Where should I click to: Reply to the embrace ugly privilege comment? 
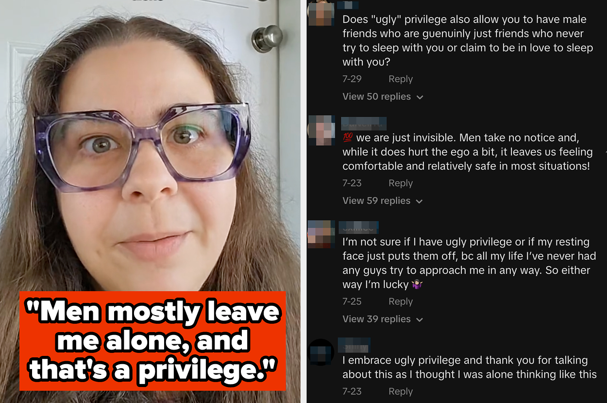pos(401,391)
